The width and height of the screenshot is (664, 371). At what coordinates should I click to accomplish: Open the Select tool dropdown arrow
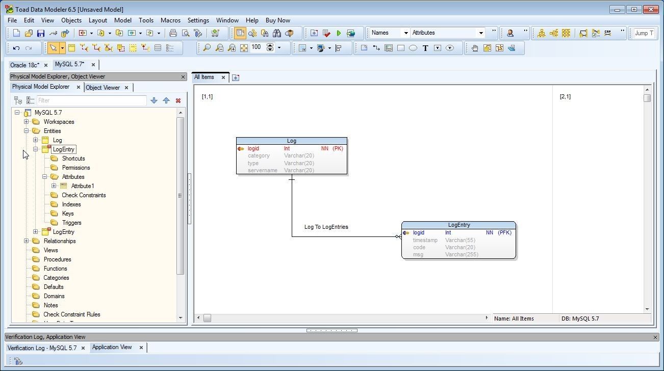(x=62, y=48)
